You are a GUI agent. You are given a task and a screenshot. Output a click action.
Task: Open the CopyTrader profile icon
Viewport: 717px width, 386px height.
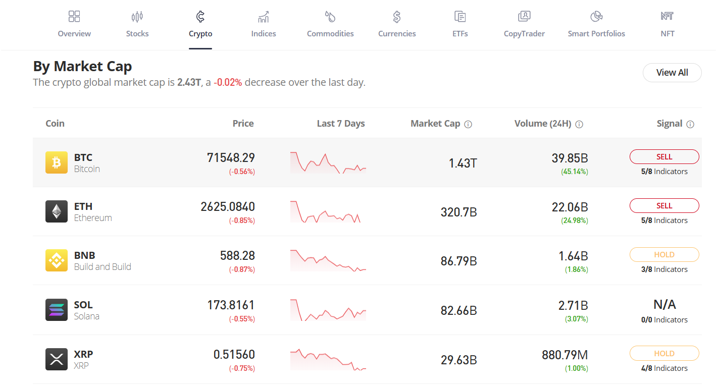[524, 17]
